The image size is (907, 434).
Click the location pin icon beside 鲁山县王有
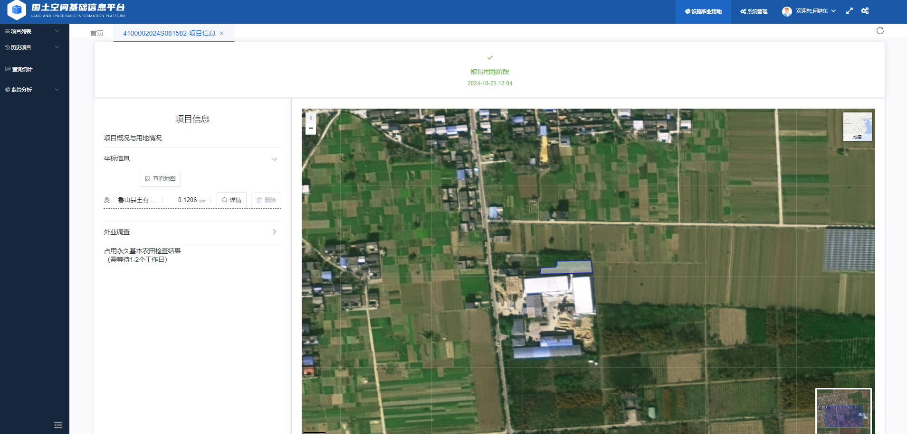(x=107, y=200)
